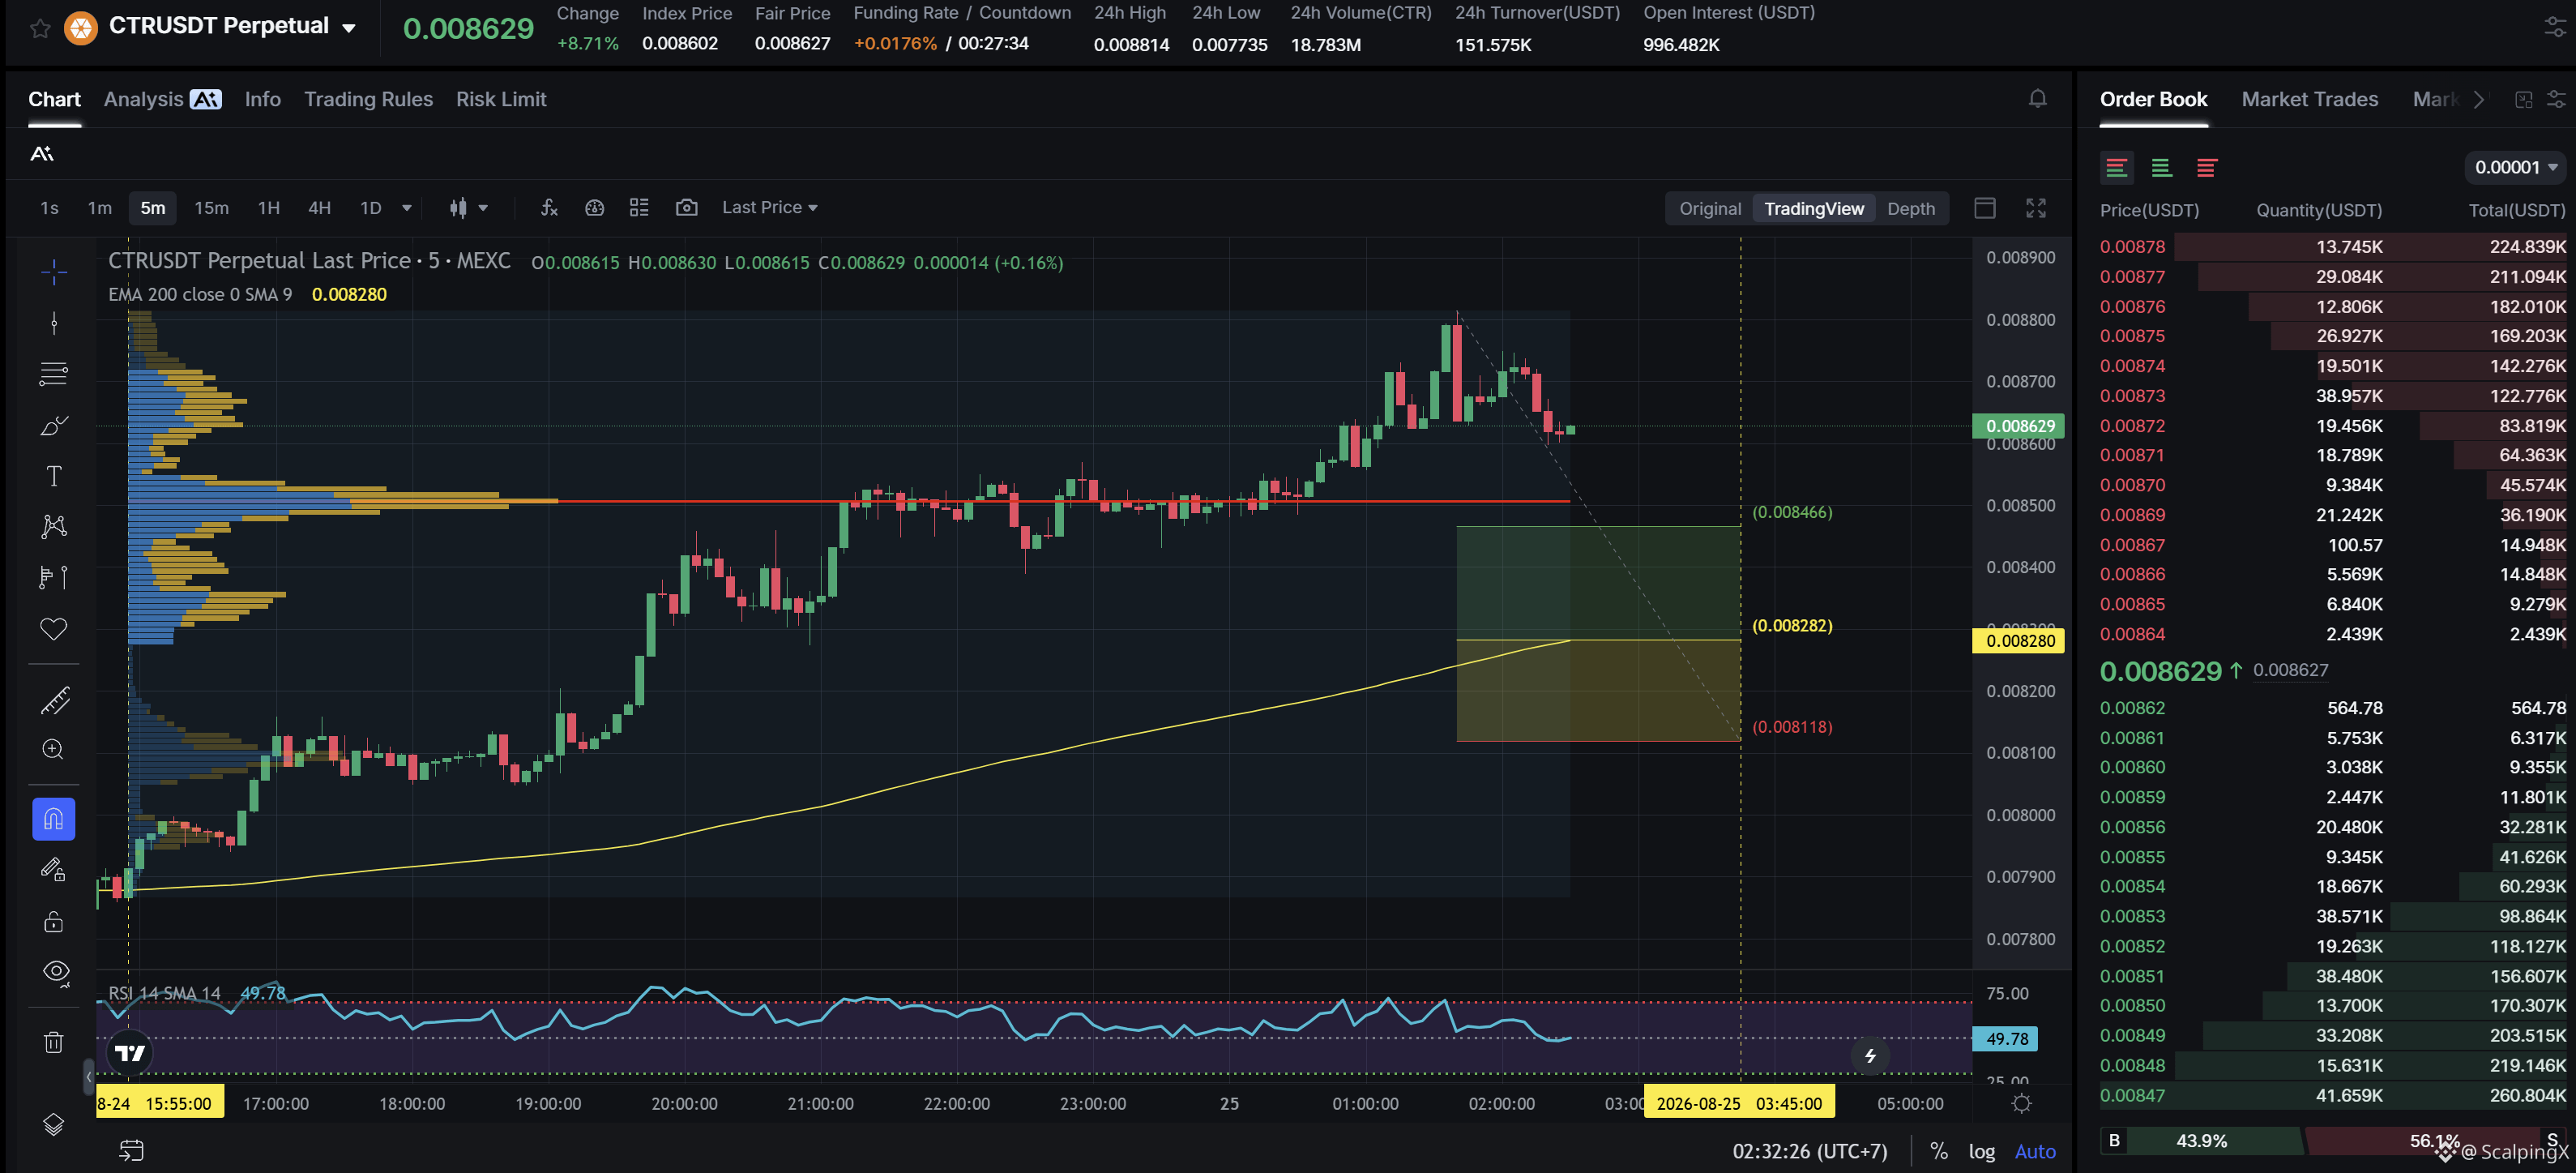This screenshot has height=1173, width=2576.
Task: Open order book display settings icon
Action: [2555, 99]
